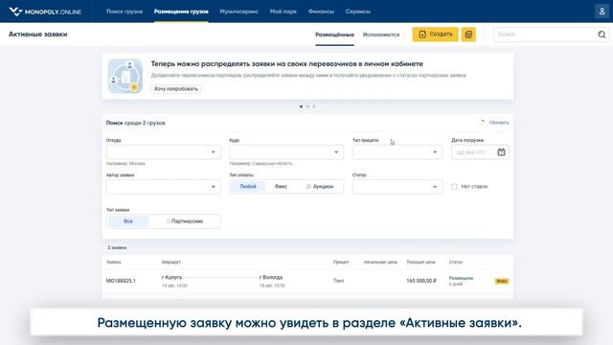Click the Маршрут column header
613x345 pixels.
(171, 262)
